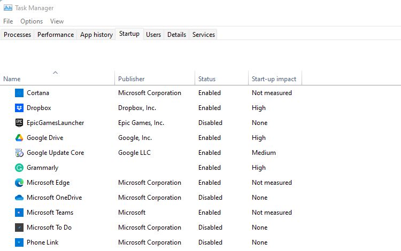Open the Options menu
Viewport: 401px width, 251px height.
(x=32, y=21)
